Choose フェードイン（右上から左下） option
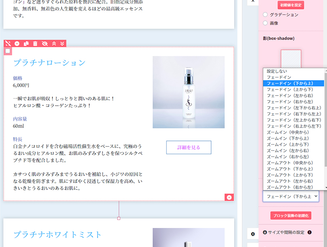The image size is (327, 247). point(293,126)
